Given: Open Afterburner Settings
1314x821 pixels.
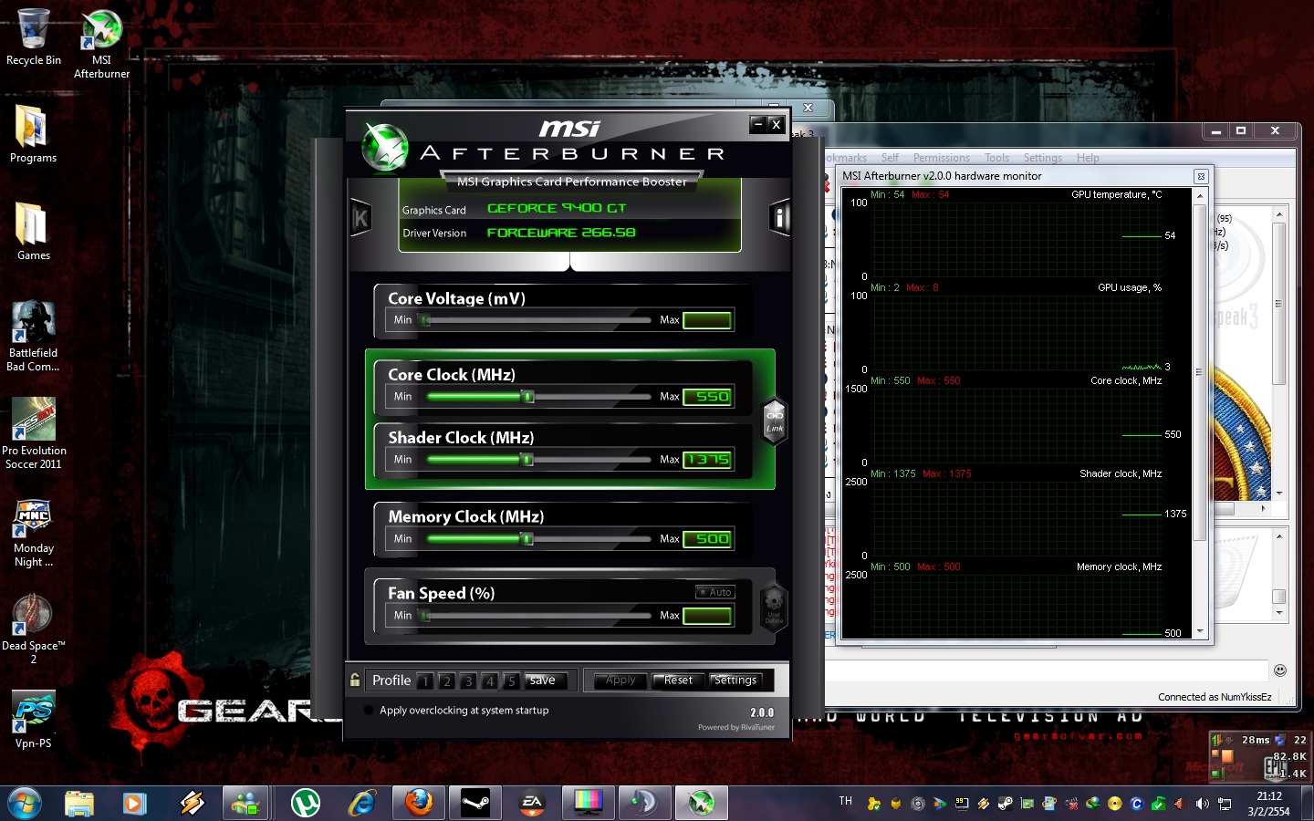Looking at the screenshot, I should 735,681.
